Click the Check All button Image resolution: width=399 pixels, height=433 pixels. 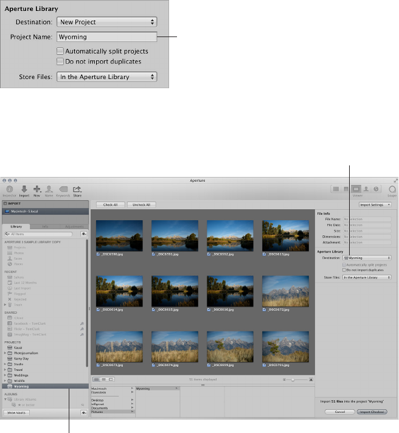click(x=111, y=204)
